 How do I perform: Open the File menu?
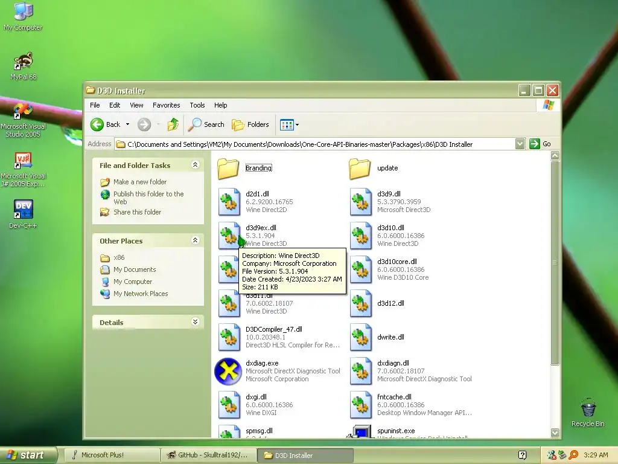pyautogui.click(x=95, y=105)
